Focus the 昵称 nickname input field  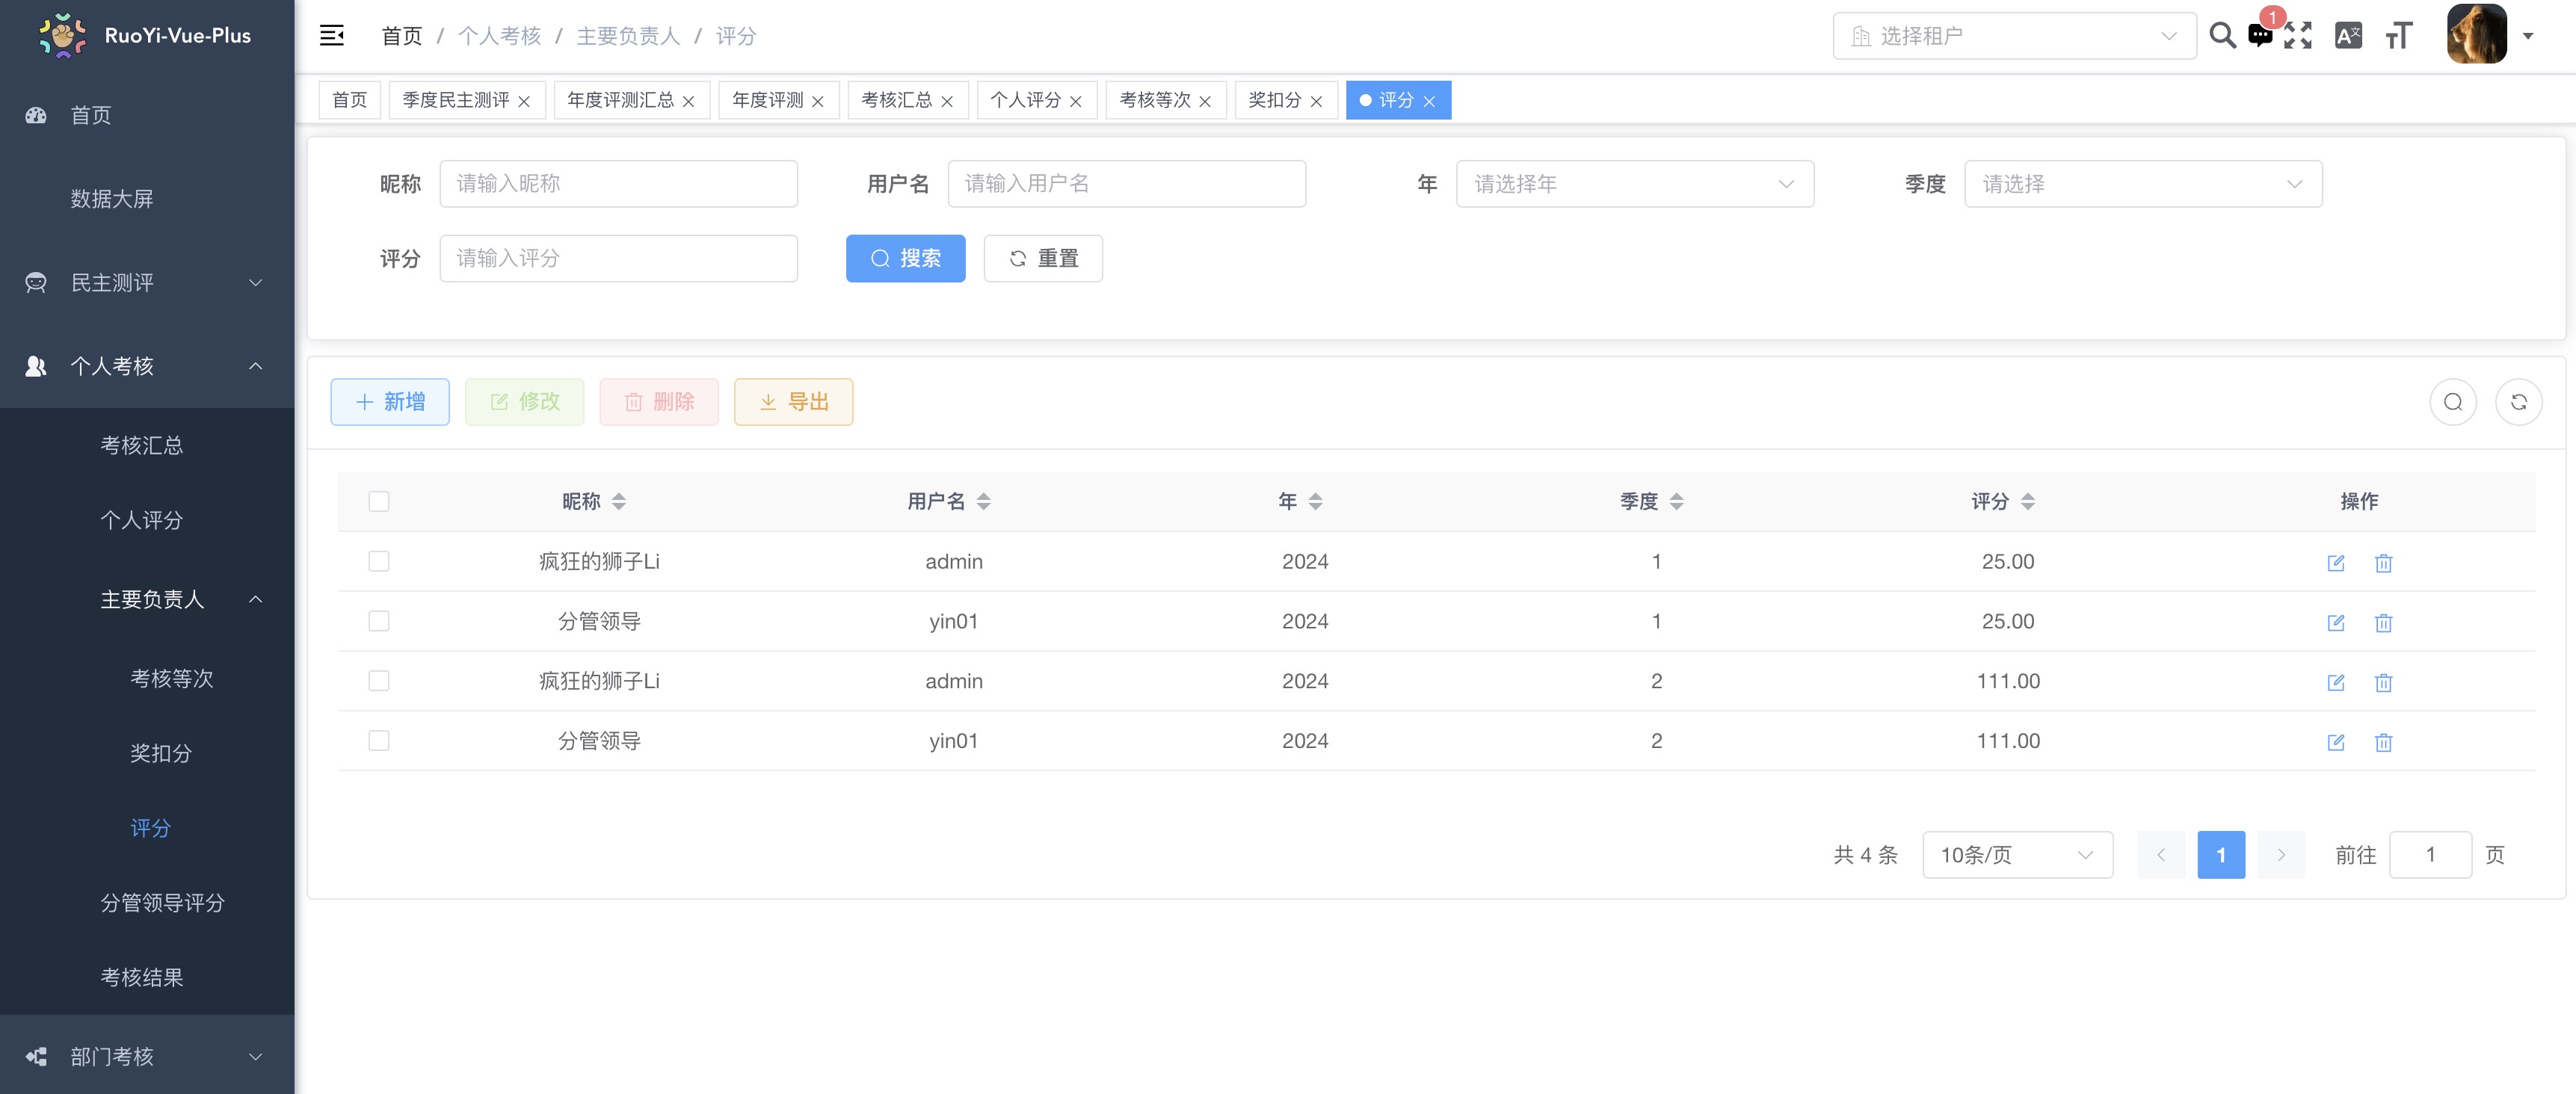coord(619,184)
